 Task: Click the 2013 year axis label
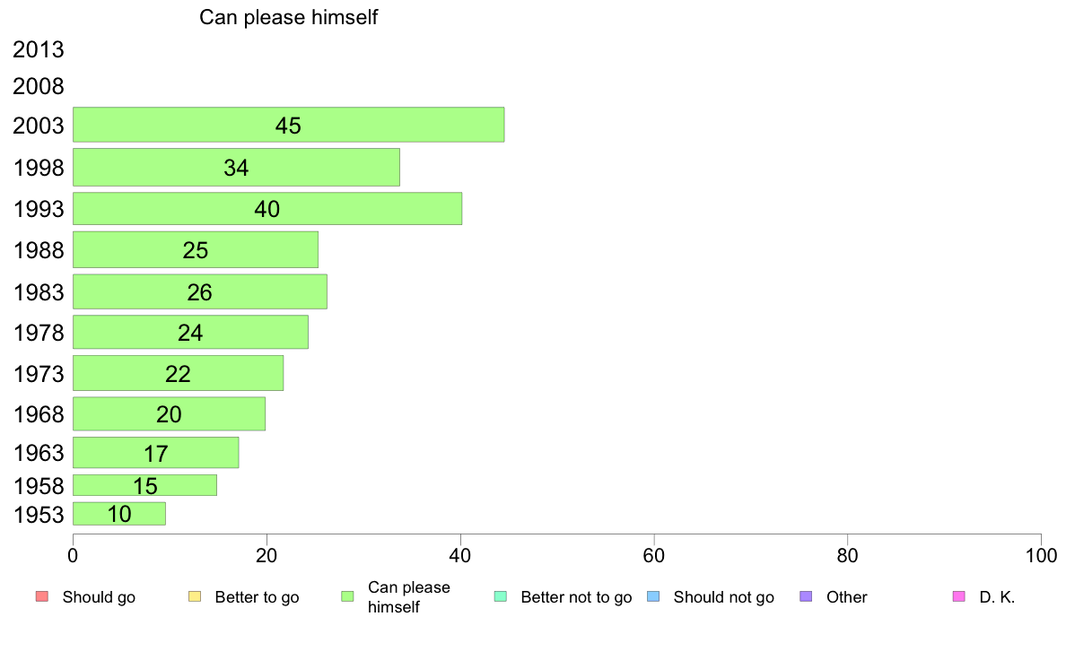[x=38, y=49]
